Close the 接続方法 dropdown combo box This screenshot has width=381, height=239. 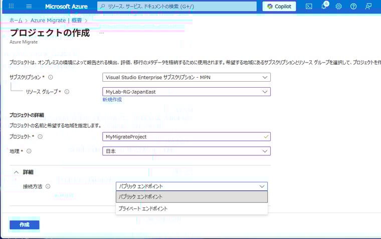[192, 186]
